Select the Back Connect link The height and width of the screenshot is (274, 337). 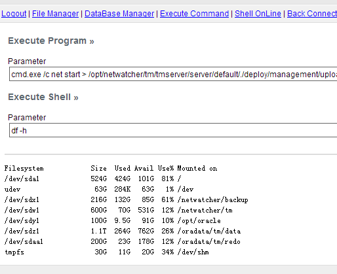312,14
